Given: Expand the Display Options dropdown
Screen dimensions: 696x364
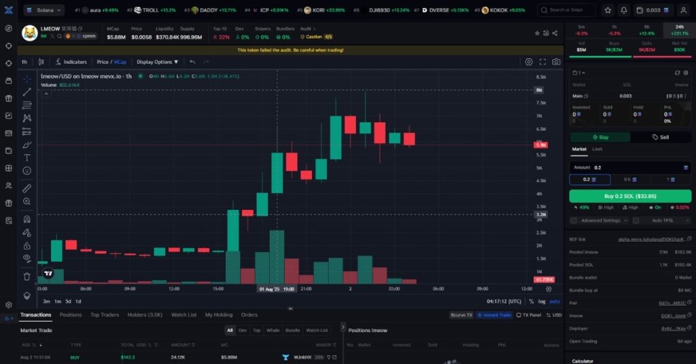Looking at the screenshot, I should 157,62.
